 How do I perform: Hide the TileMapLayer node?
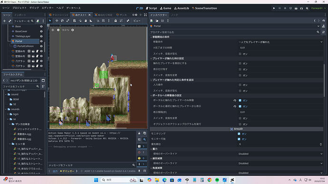[x=41, y=37]
